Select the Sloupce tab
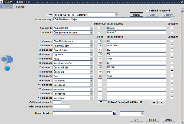Viewport: 184px width, 124px height. [20, 7]
